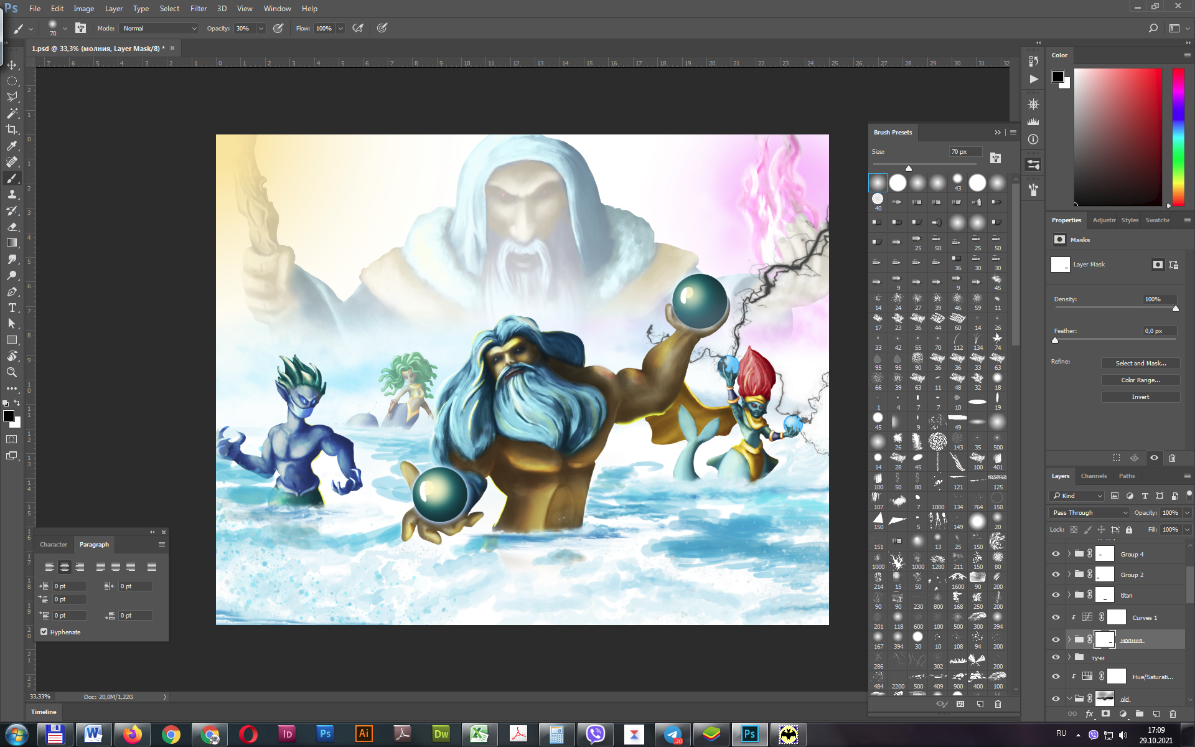Open the Image menu
Screen dimensions: 1195x747
click(x=83, y=9)
